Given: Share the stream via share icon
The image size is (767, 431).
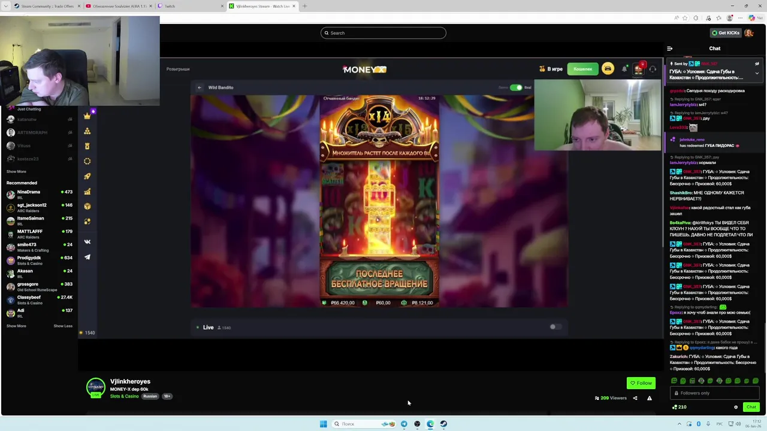Looking at the screenshot, I should [x=635, y=398].
